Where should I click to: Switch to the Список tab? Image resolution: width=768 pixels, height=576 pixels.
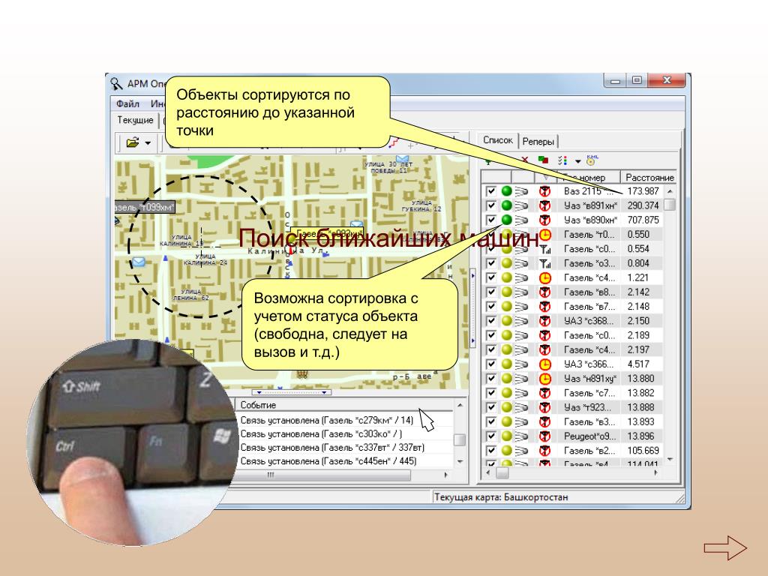(x=498, y=140)
